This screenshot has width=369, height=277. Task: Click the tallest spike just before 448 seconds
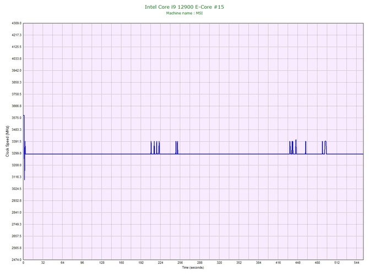[x=296, y=147]
